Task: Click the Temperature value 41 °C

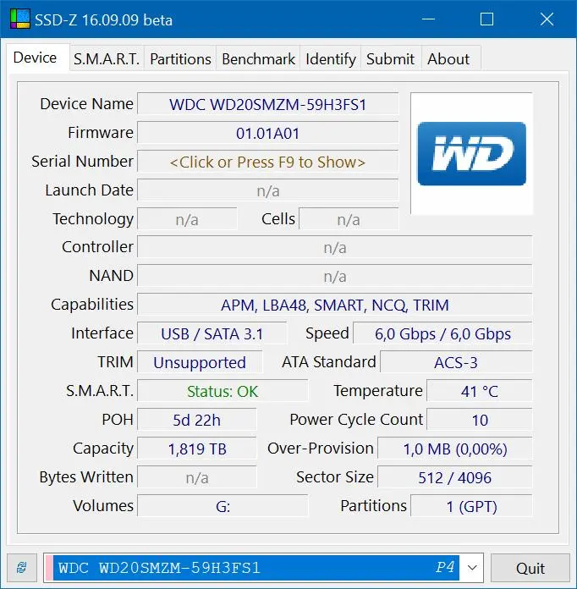Action: click(x=480, y=391)
